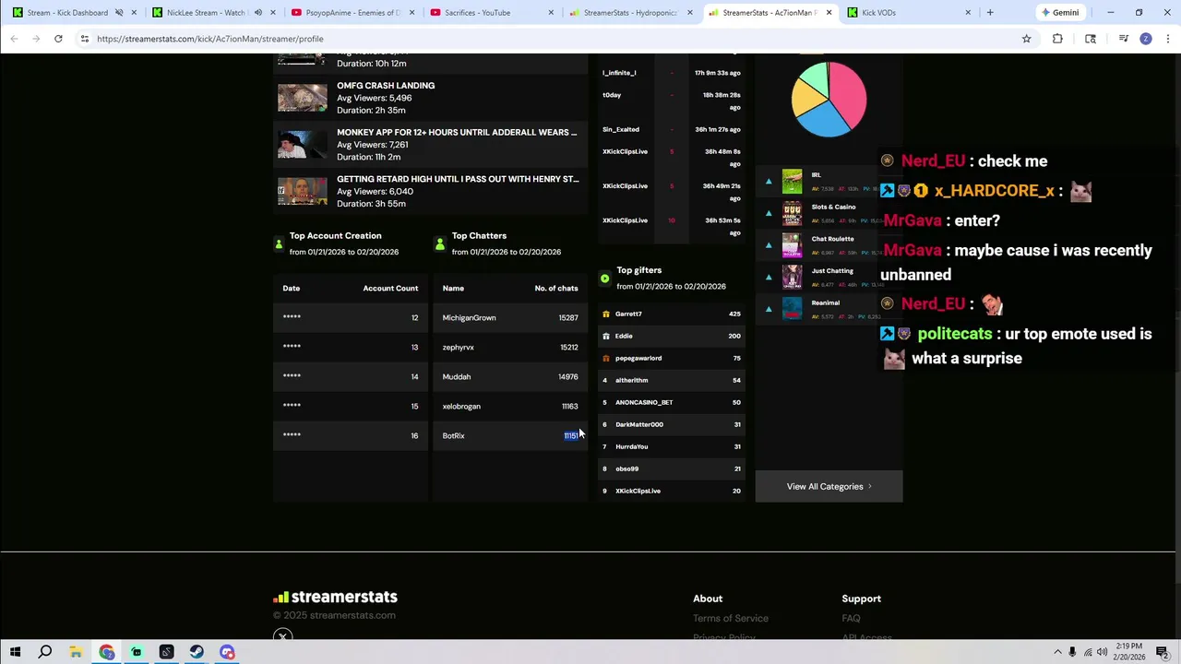The image size is (1181, 664).
Task: Open the FAQ footer link
Action: point(851,619)
